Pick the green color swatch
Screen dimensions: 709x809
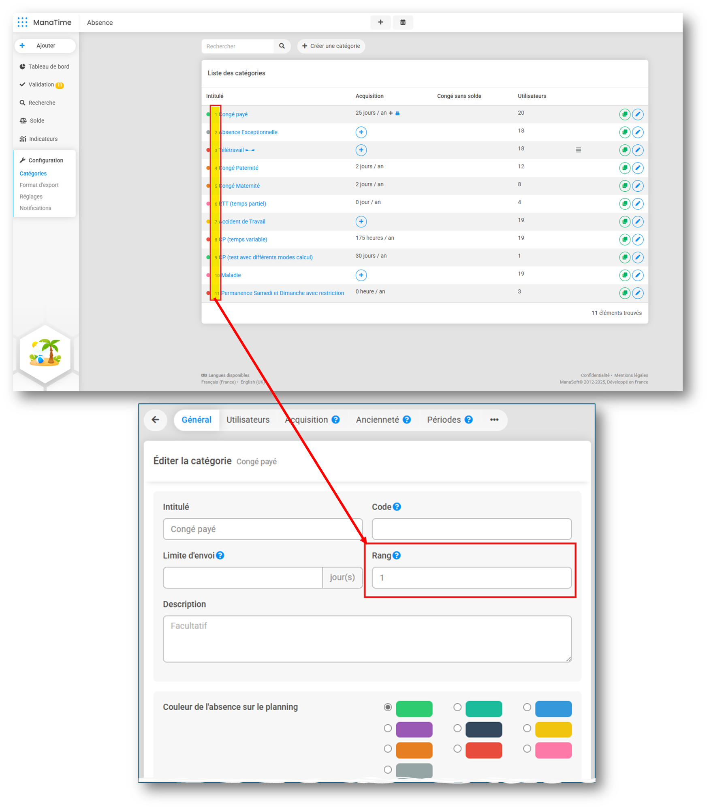(x=414, y=708)
